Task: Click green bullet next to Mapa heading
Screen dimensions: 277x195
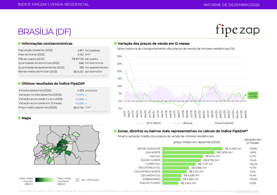Action: tap(19, 118)
